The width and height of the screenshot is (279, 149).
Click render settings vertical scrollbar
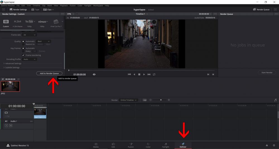(64, 61)
